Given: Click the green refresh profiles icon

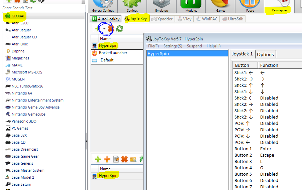Looking at the screenshot, I should click(120, 29).
